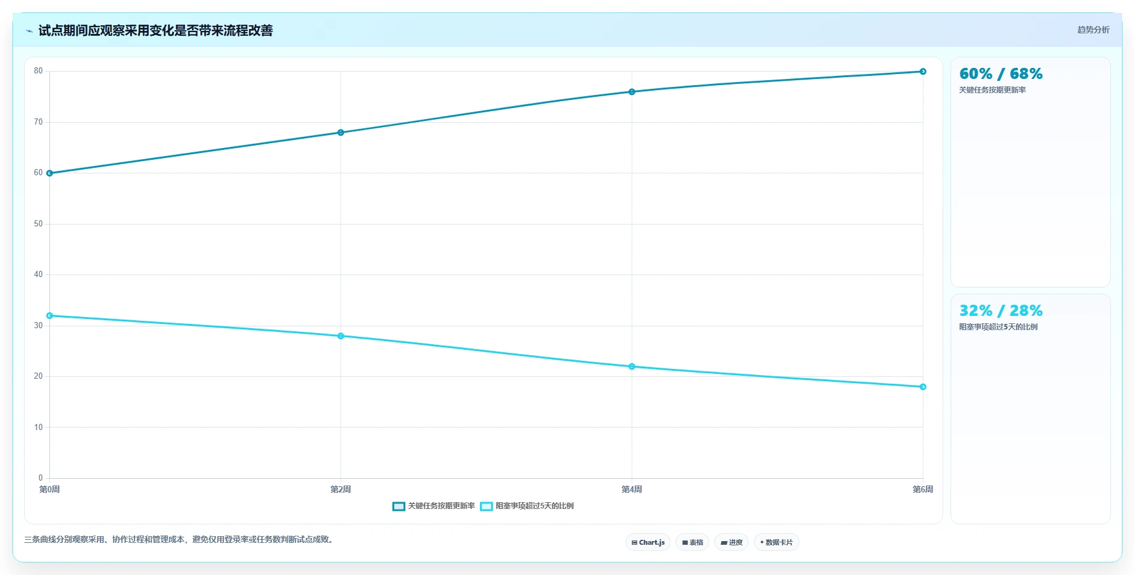The image size is (1135, 575).
Task: Select the 第6周 point at 80
Action: (x=923, y=72)
